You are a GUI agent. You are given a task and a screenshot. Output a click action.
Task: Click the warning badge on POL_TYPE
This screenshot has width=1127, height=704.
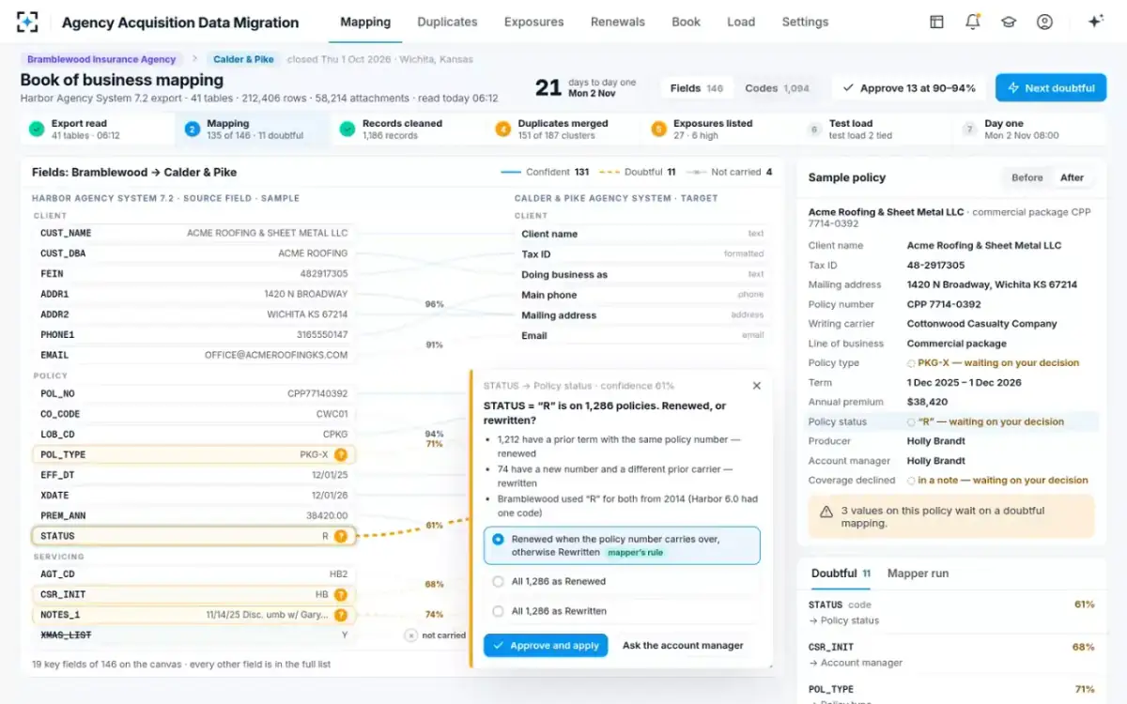(341, 455)
